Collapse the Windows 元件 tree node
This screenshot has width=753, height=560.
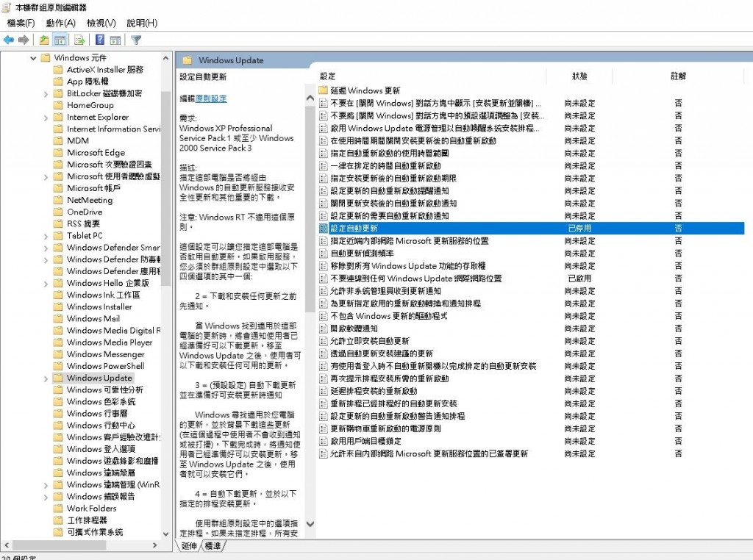click(x=33, y=58)
